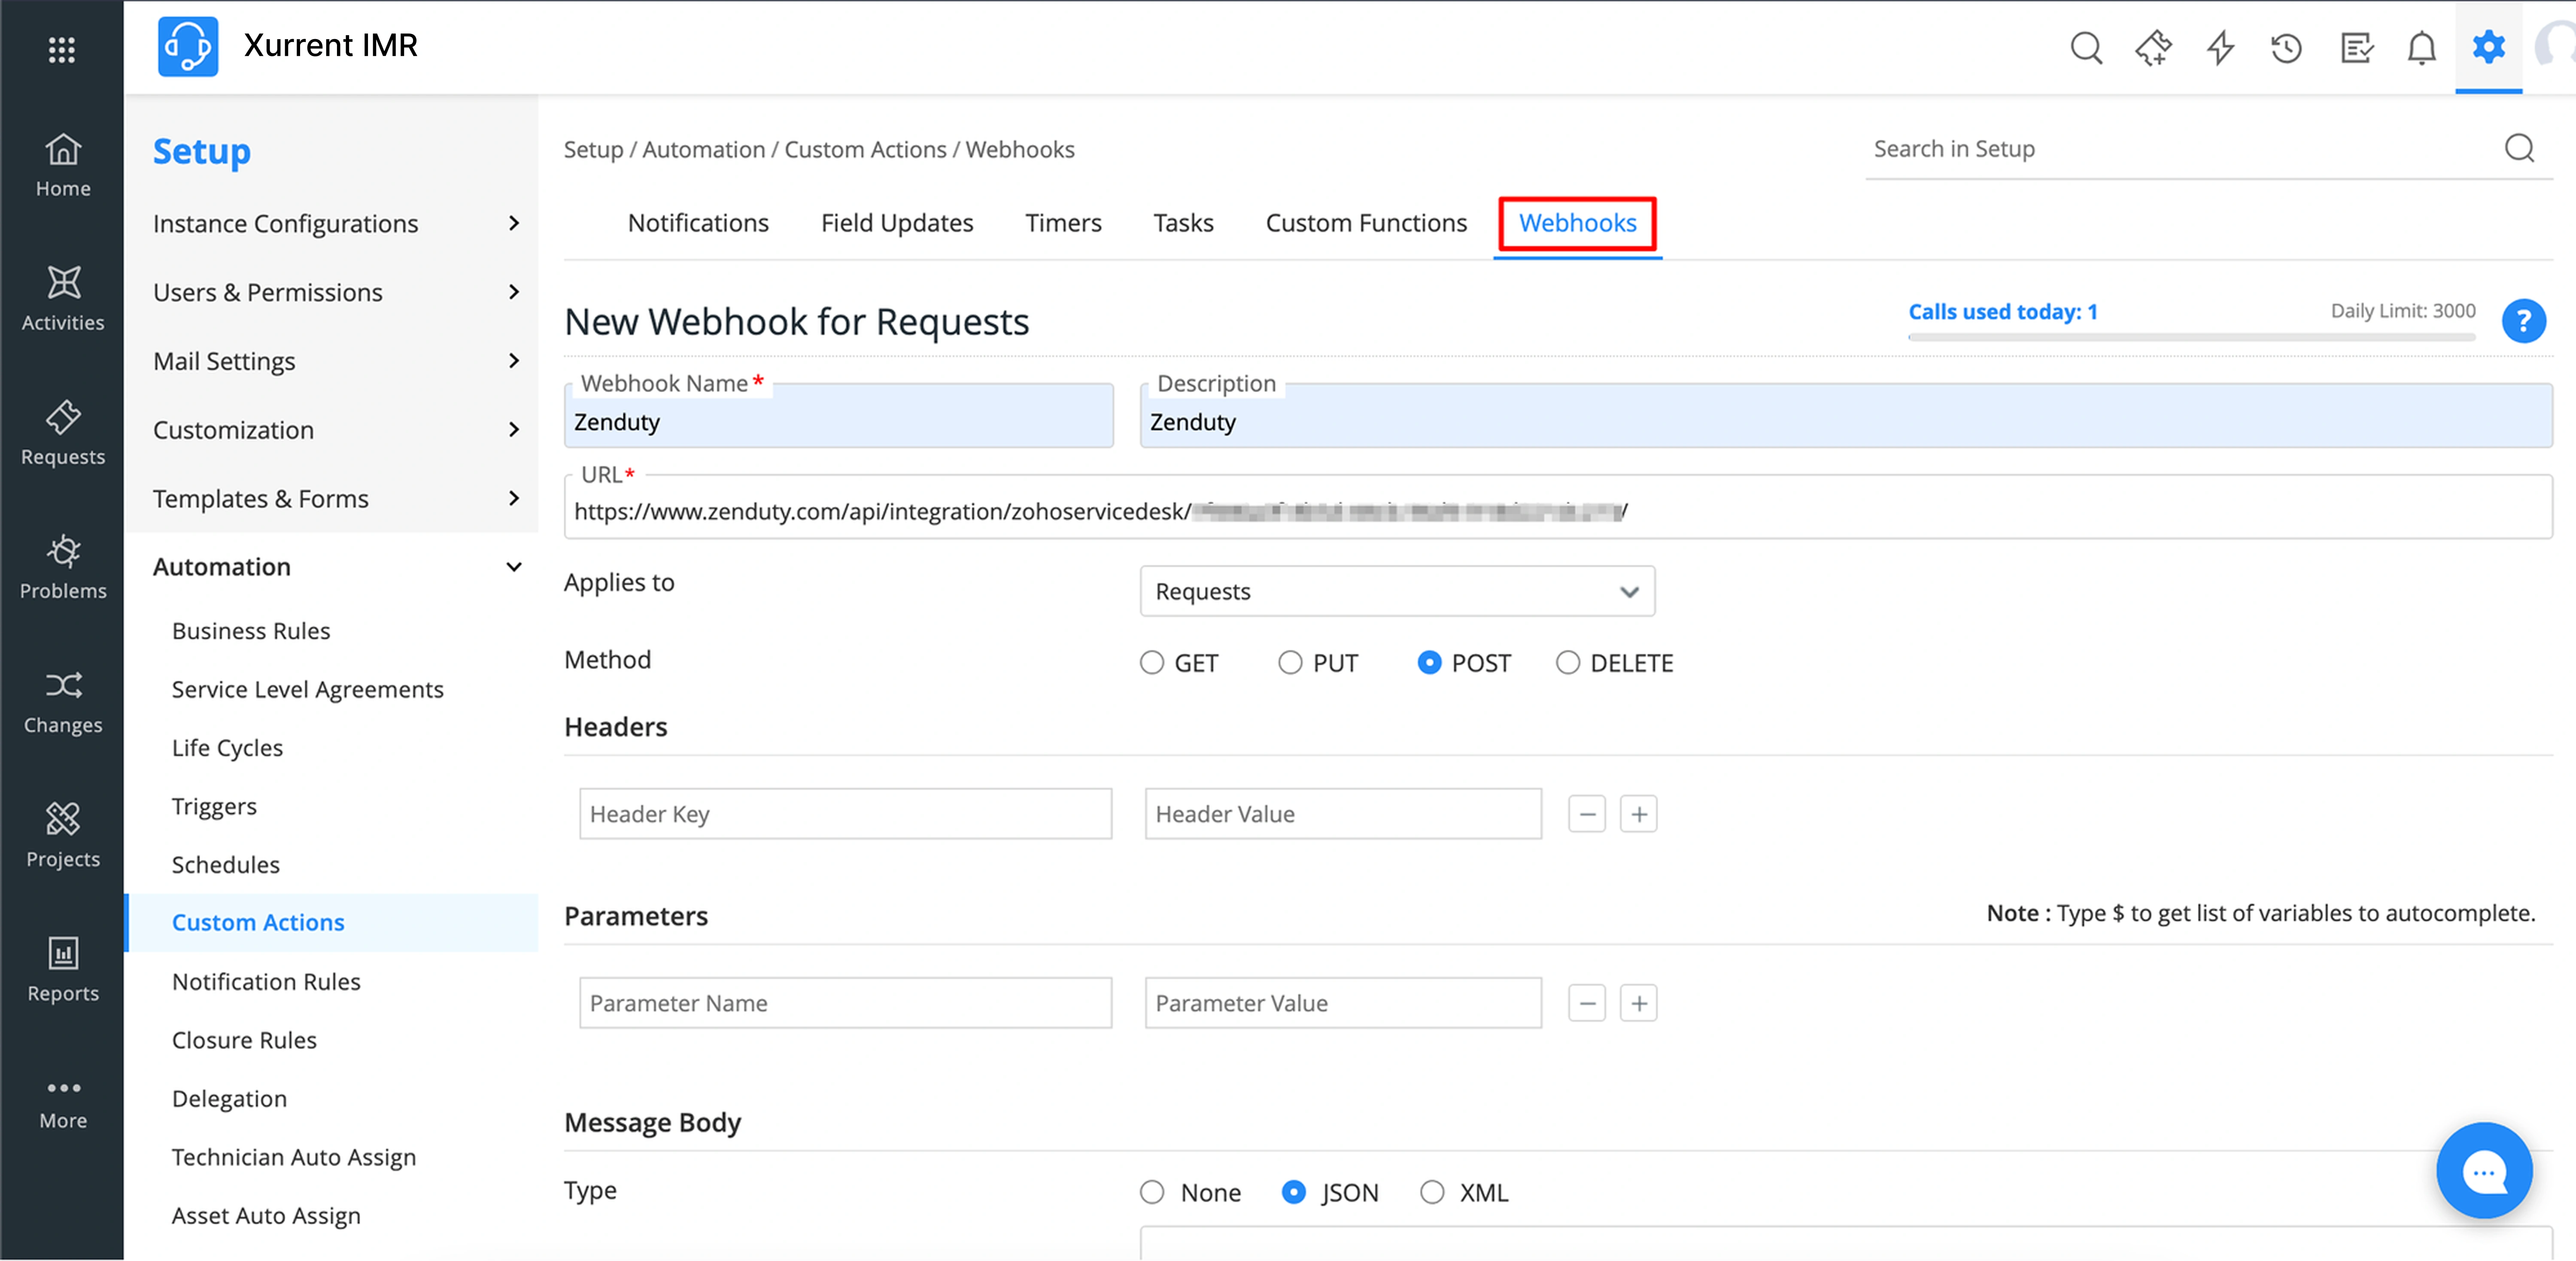Open the recent history clock icon
Screen dimensions: 2576x1261
(2286, 47)
